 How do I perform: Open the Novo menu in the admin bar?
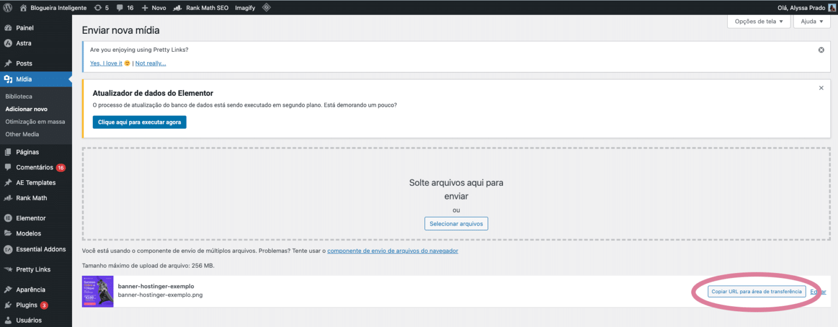coord(153,8)
